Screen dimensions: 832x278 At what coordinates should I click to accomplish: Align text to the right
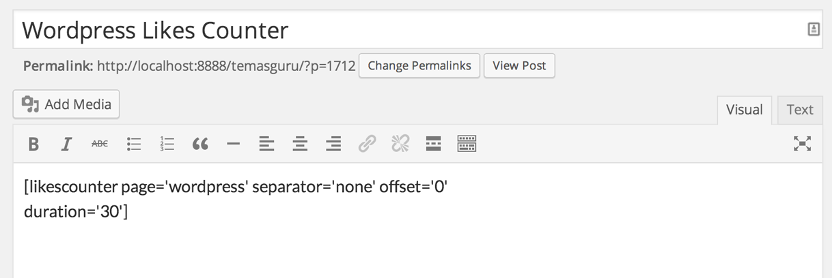coord(333,144)
